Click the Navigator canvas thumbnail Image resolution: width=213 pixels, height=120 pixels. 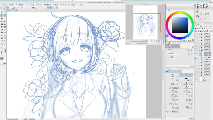145,23
